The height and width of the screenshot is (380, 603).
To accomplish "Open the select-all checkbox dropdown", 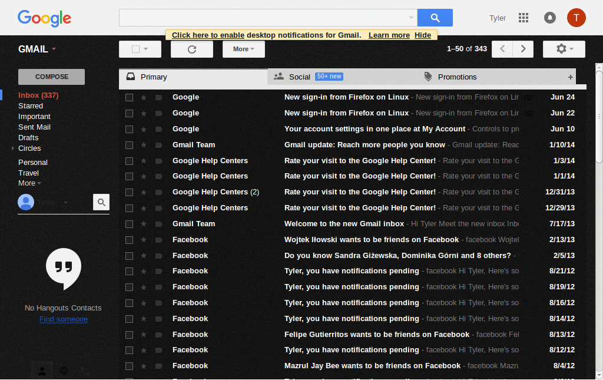I will click(x=146, y=49).
